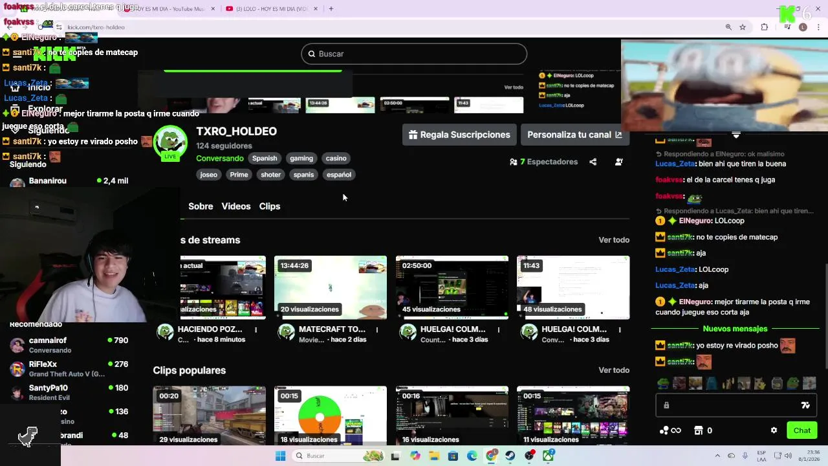Click in the Buscar search field
This screenshot has width=828, height=466.
pyautogui.click(x=414, y=54)
